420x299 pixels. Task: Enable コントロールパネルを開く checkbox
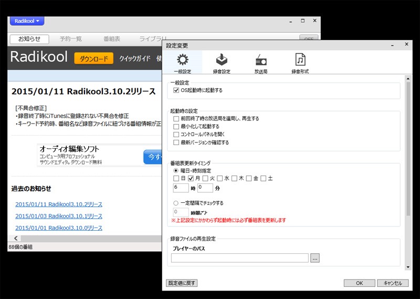tap(176, 135)
